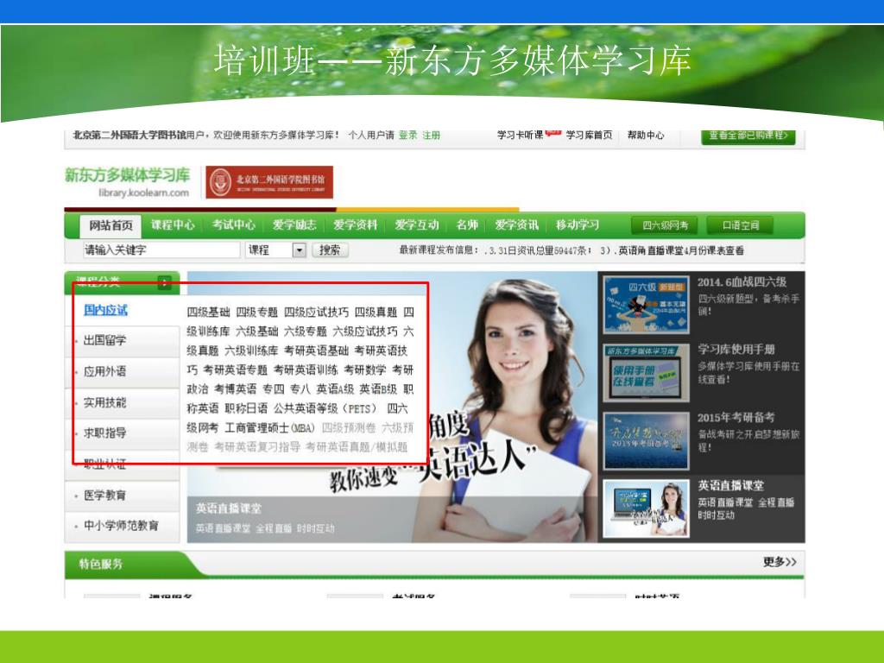Open the 爱学励志 section

tap(294, 225)
